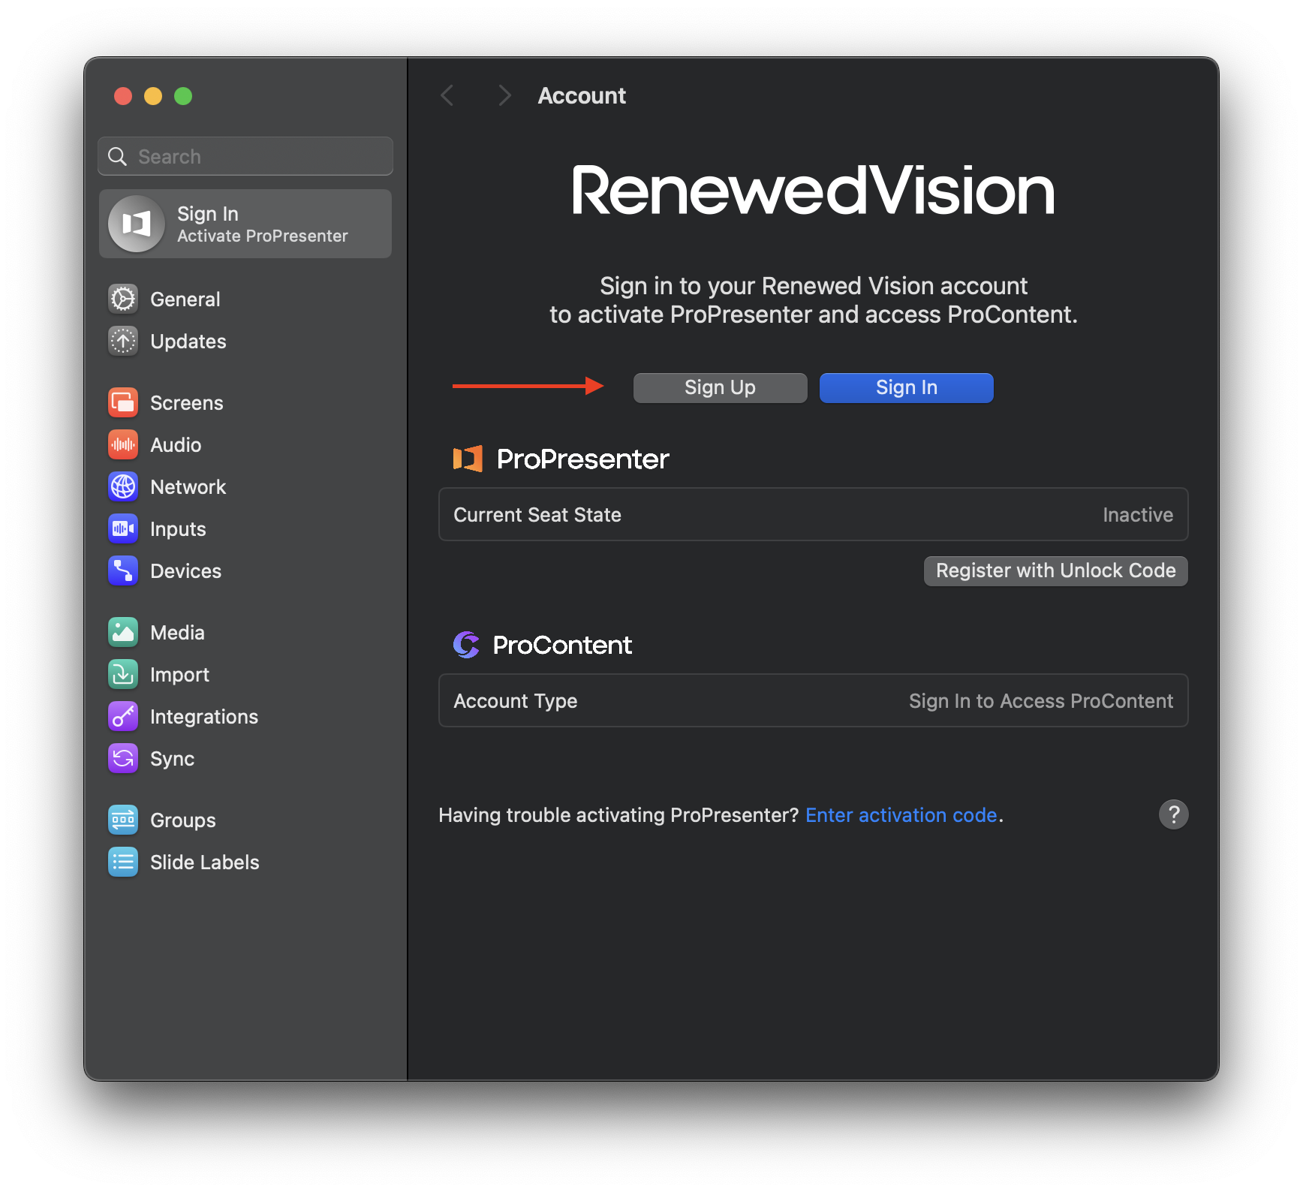Switch to the General section

point(185,300)
